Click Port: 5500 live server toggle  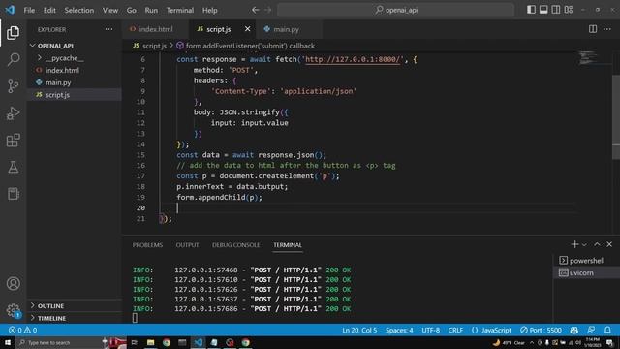point(541,330)
